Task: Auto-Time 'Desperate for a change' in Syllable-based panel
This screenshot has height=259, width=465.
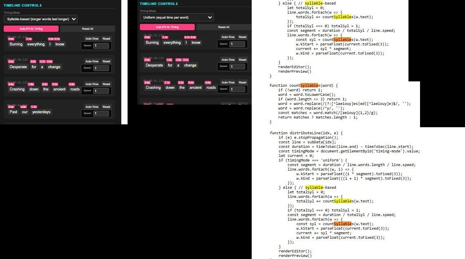Action: [x=92, y=62]
